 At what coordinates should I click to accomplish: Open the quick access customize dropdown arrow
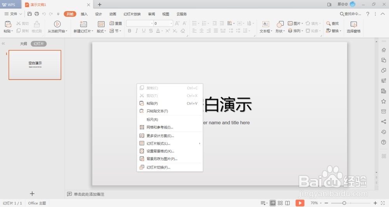(58, 14)
